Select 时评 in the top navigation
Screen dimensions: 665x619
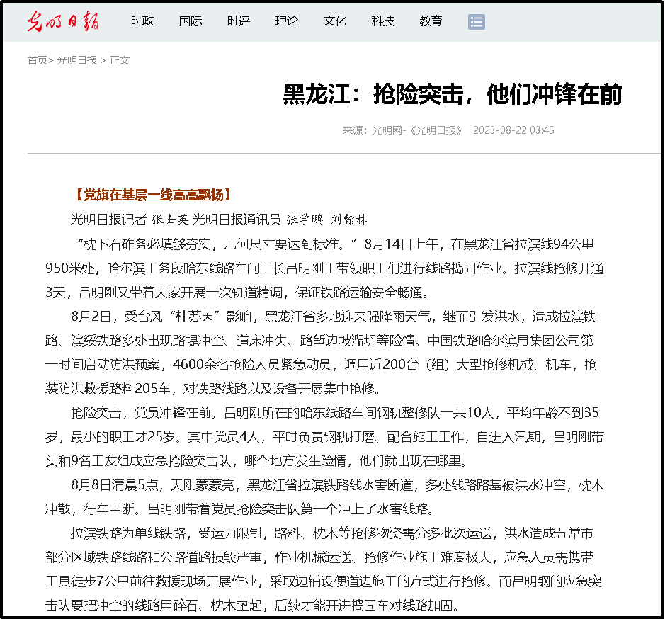coord(239,21)
